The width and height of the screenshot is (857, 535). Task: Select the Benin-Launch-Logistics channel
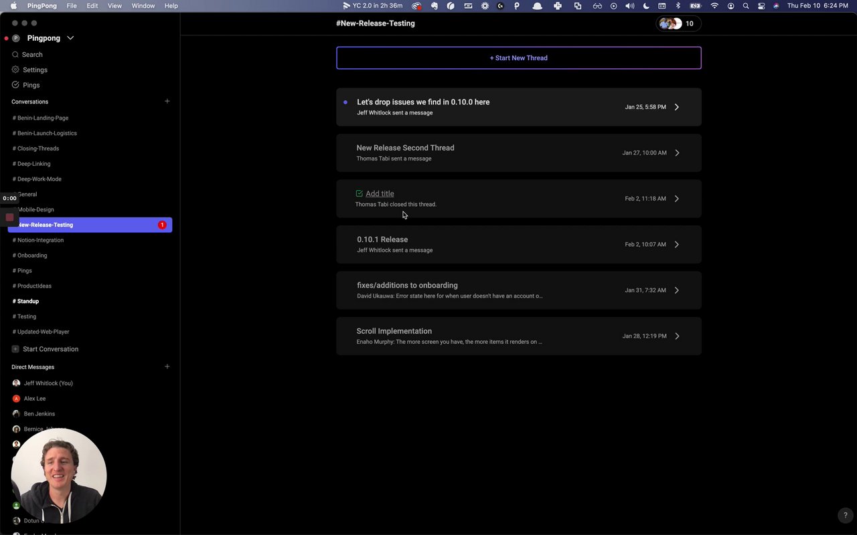point(44,133)
